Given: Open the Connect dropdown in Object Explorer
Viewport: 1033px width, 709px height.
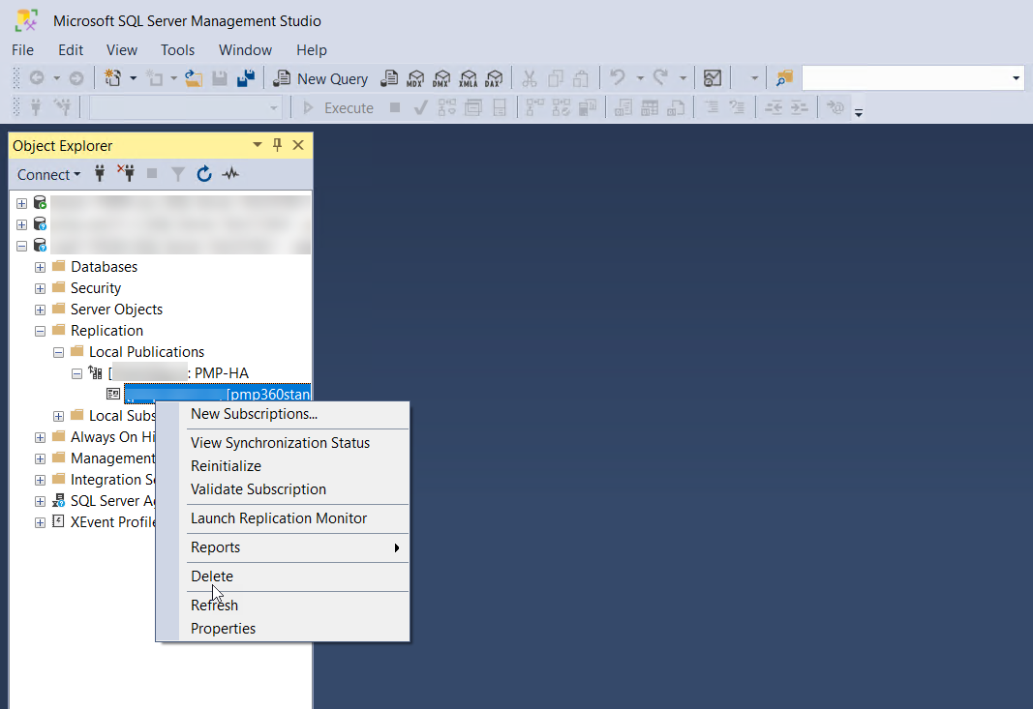Looking at the screenshot, I should (48, 174).
